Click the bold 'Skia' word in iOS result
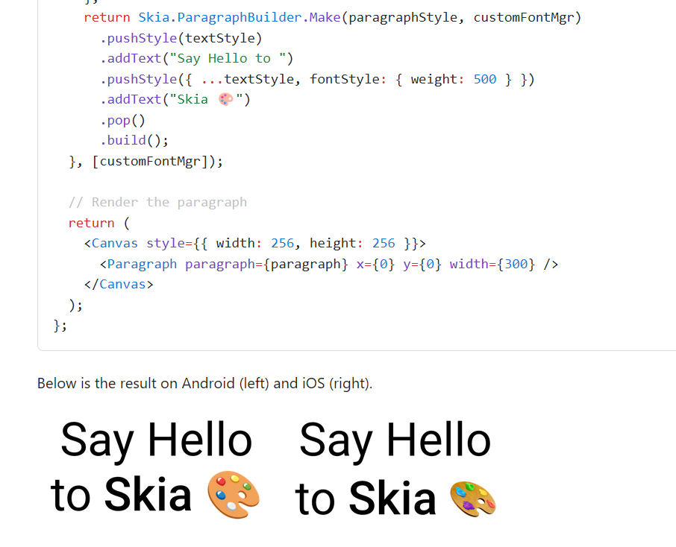The height and width of the screenshot is (547, 676). pos(392,499)
